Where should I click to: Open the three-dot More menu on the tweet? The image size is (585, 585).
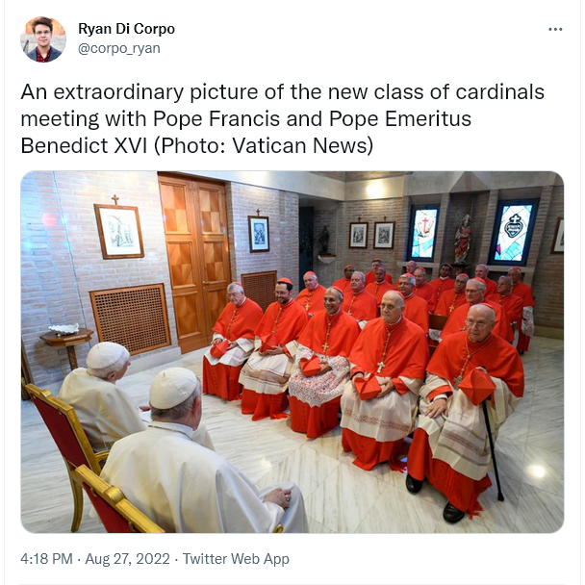(x=555, y=30)
